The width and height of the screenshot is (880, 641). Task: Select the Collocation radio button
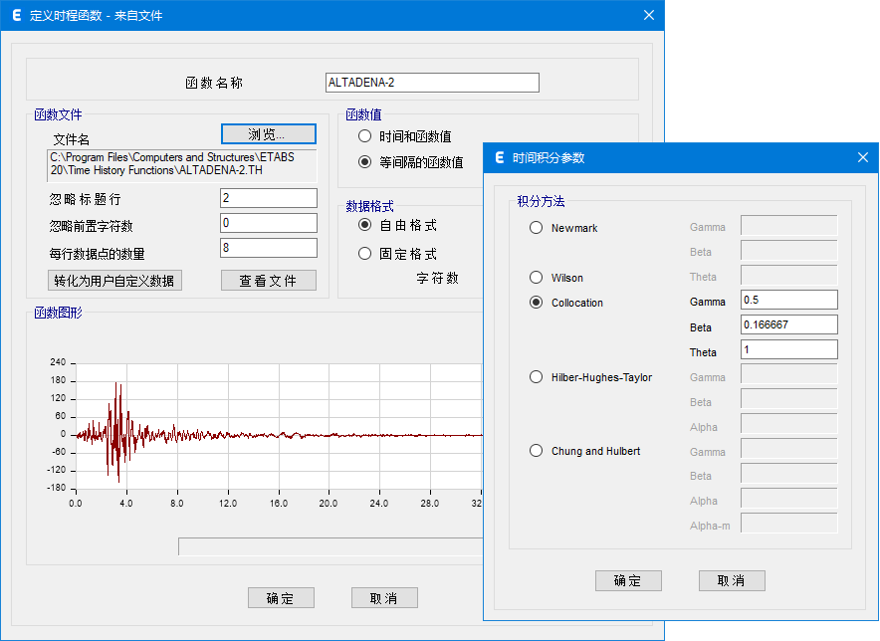(537, 303)
